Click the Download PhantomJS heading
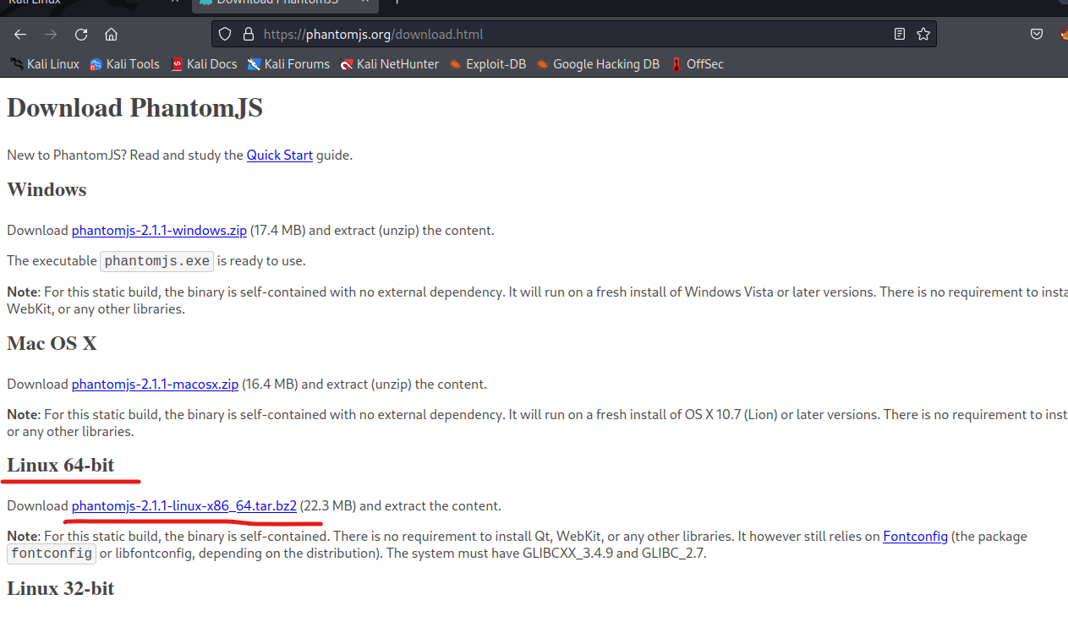 pos(134,108)
